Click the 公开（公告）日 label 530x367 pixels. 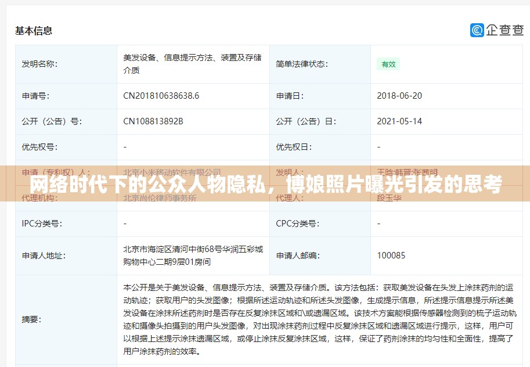click(x=306, y=121)
